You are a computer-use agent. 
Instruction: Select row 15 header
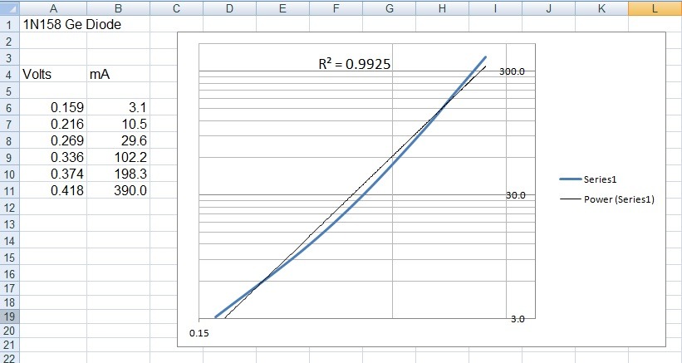point(10,257)
